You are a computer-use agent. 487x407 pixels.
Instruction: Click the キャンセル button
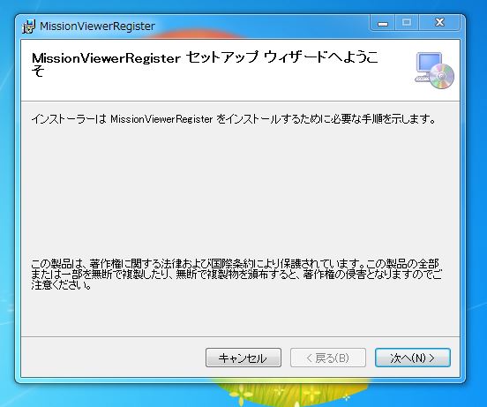tap(243, 358)
